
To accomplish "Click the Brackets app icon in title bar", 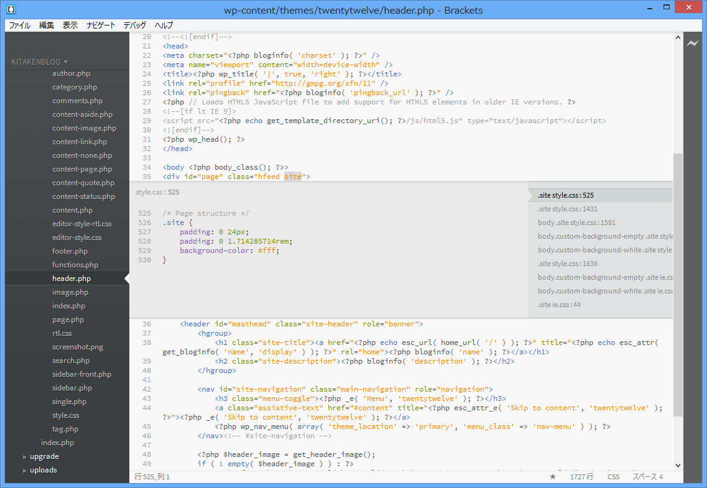I will click(x=11, y=9).
